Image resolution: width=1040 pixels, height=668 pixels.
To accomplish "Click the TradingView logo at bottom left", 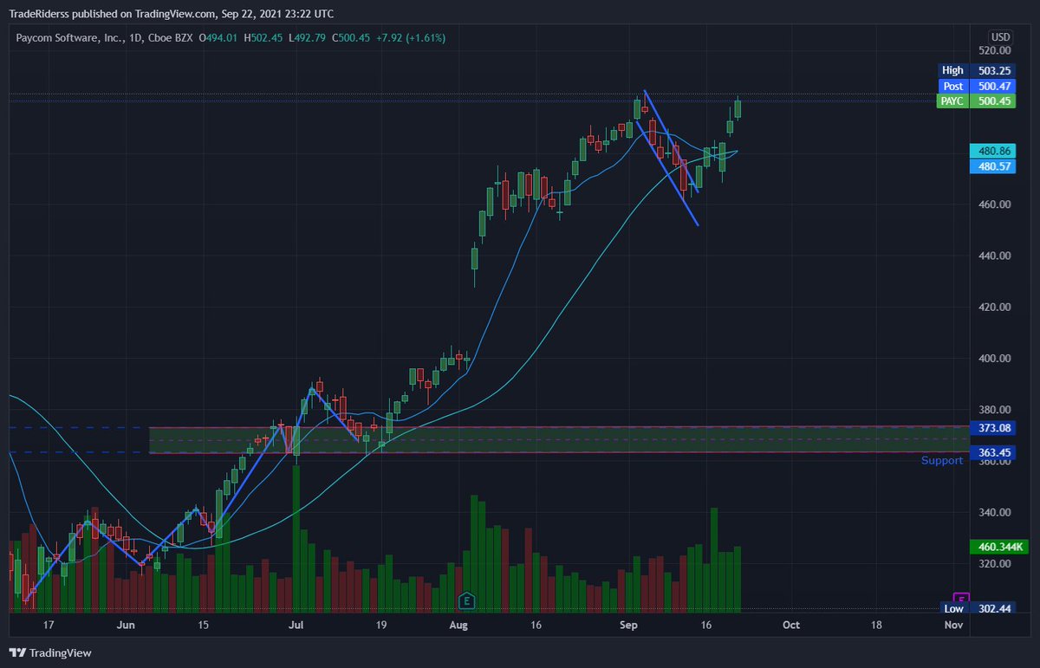I will tap(50, 652).
